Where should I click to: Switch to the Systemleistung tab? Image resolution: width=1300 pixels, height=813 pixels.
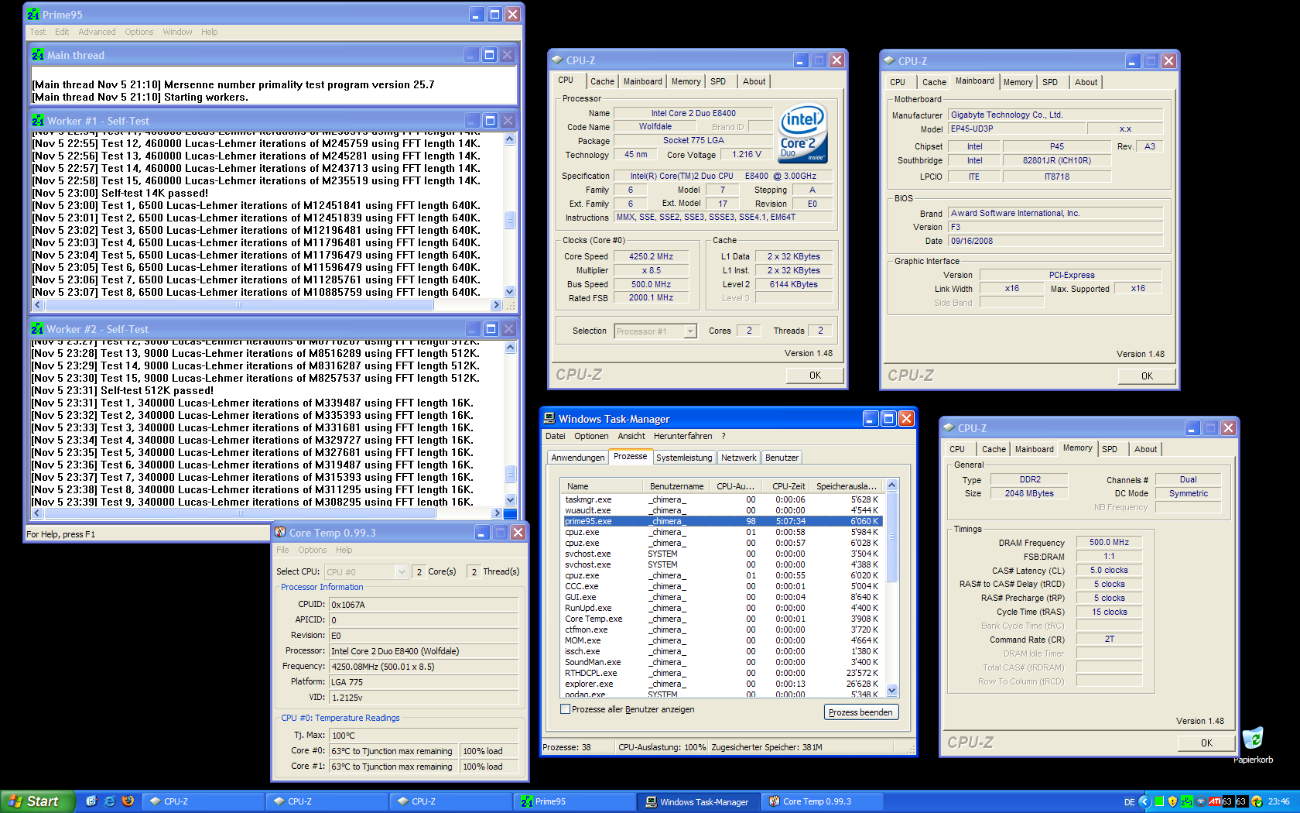click(684, 458)
